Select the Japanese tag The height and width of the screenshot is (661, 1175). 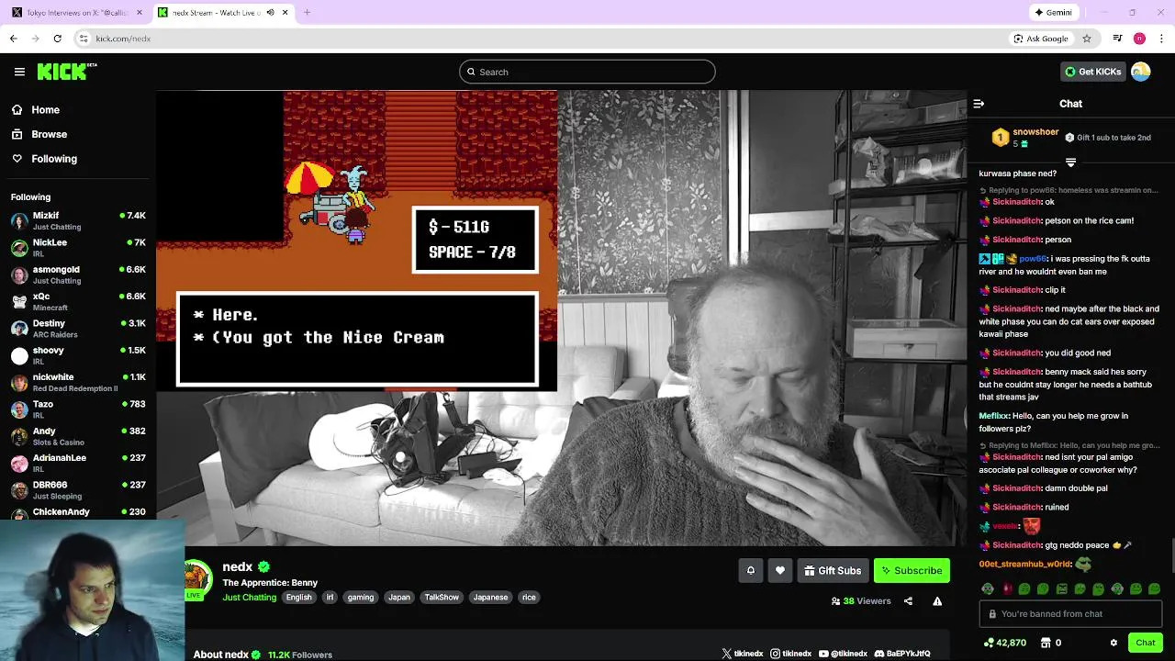pos(490,597)
